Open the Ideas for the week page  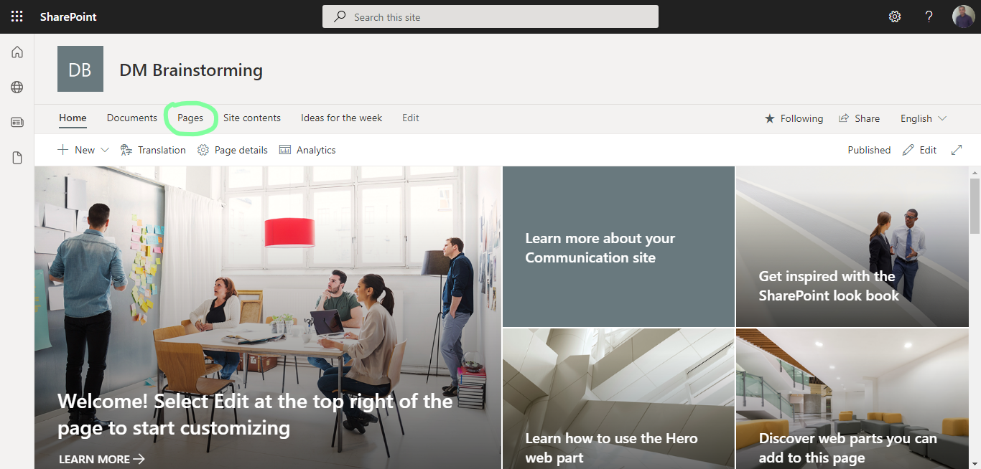341,118
